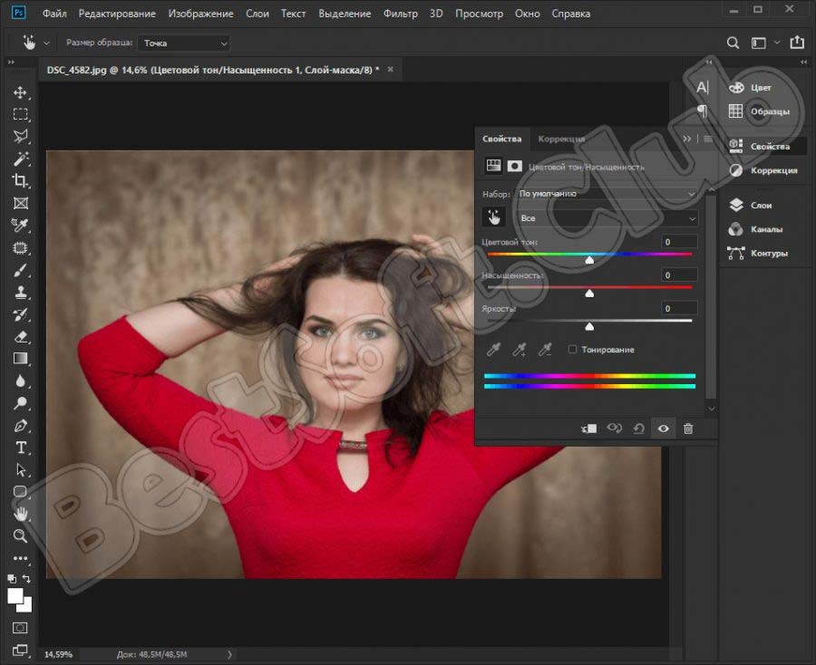This screenshot has width=816, height=665.
Task: Open the Свойства panel options menu
Action: [x=708, y=139]
